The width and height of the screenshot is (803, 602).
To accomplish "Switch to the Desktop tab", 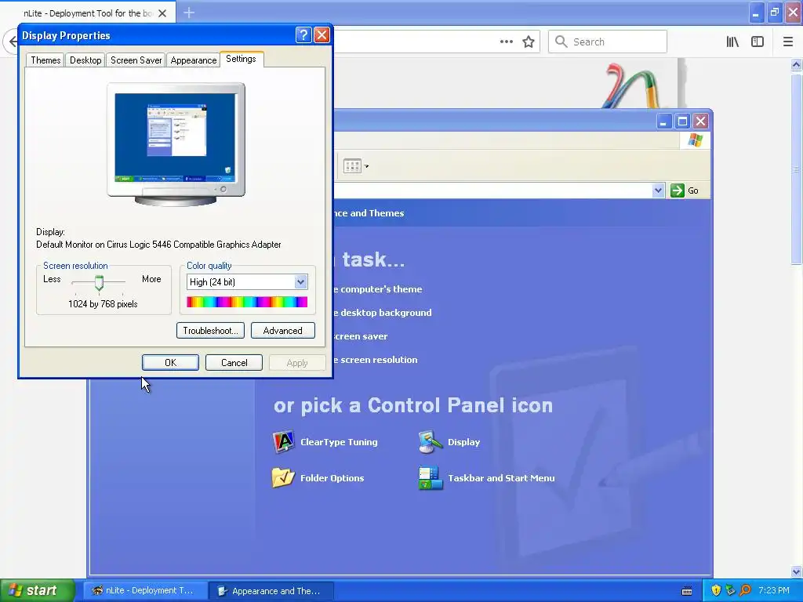I will 85,60.
